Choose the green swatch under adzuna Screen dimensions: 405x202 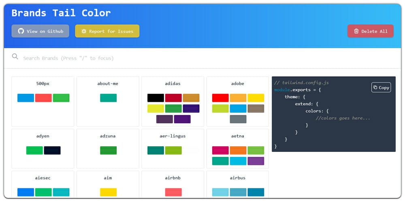tap(108, 150)
